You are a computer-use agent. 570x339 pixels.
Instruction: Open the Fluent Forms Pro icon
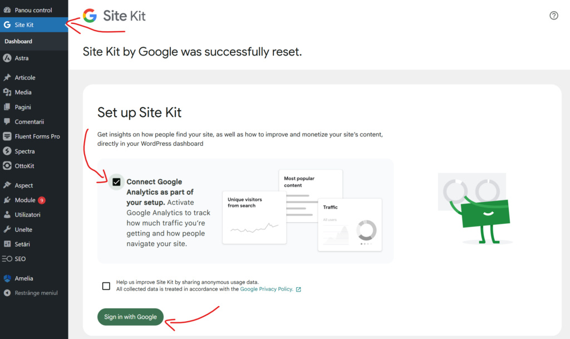pos(7,136)
